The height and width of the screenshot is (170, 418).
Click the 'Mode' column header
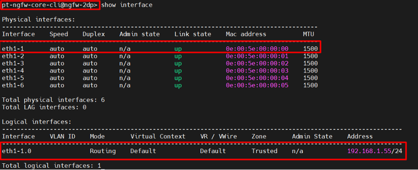(97, 137)
